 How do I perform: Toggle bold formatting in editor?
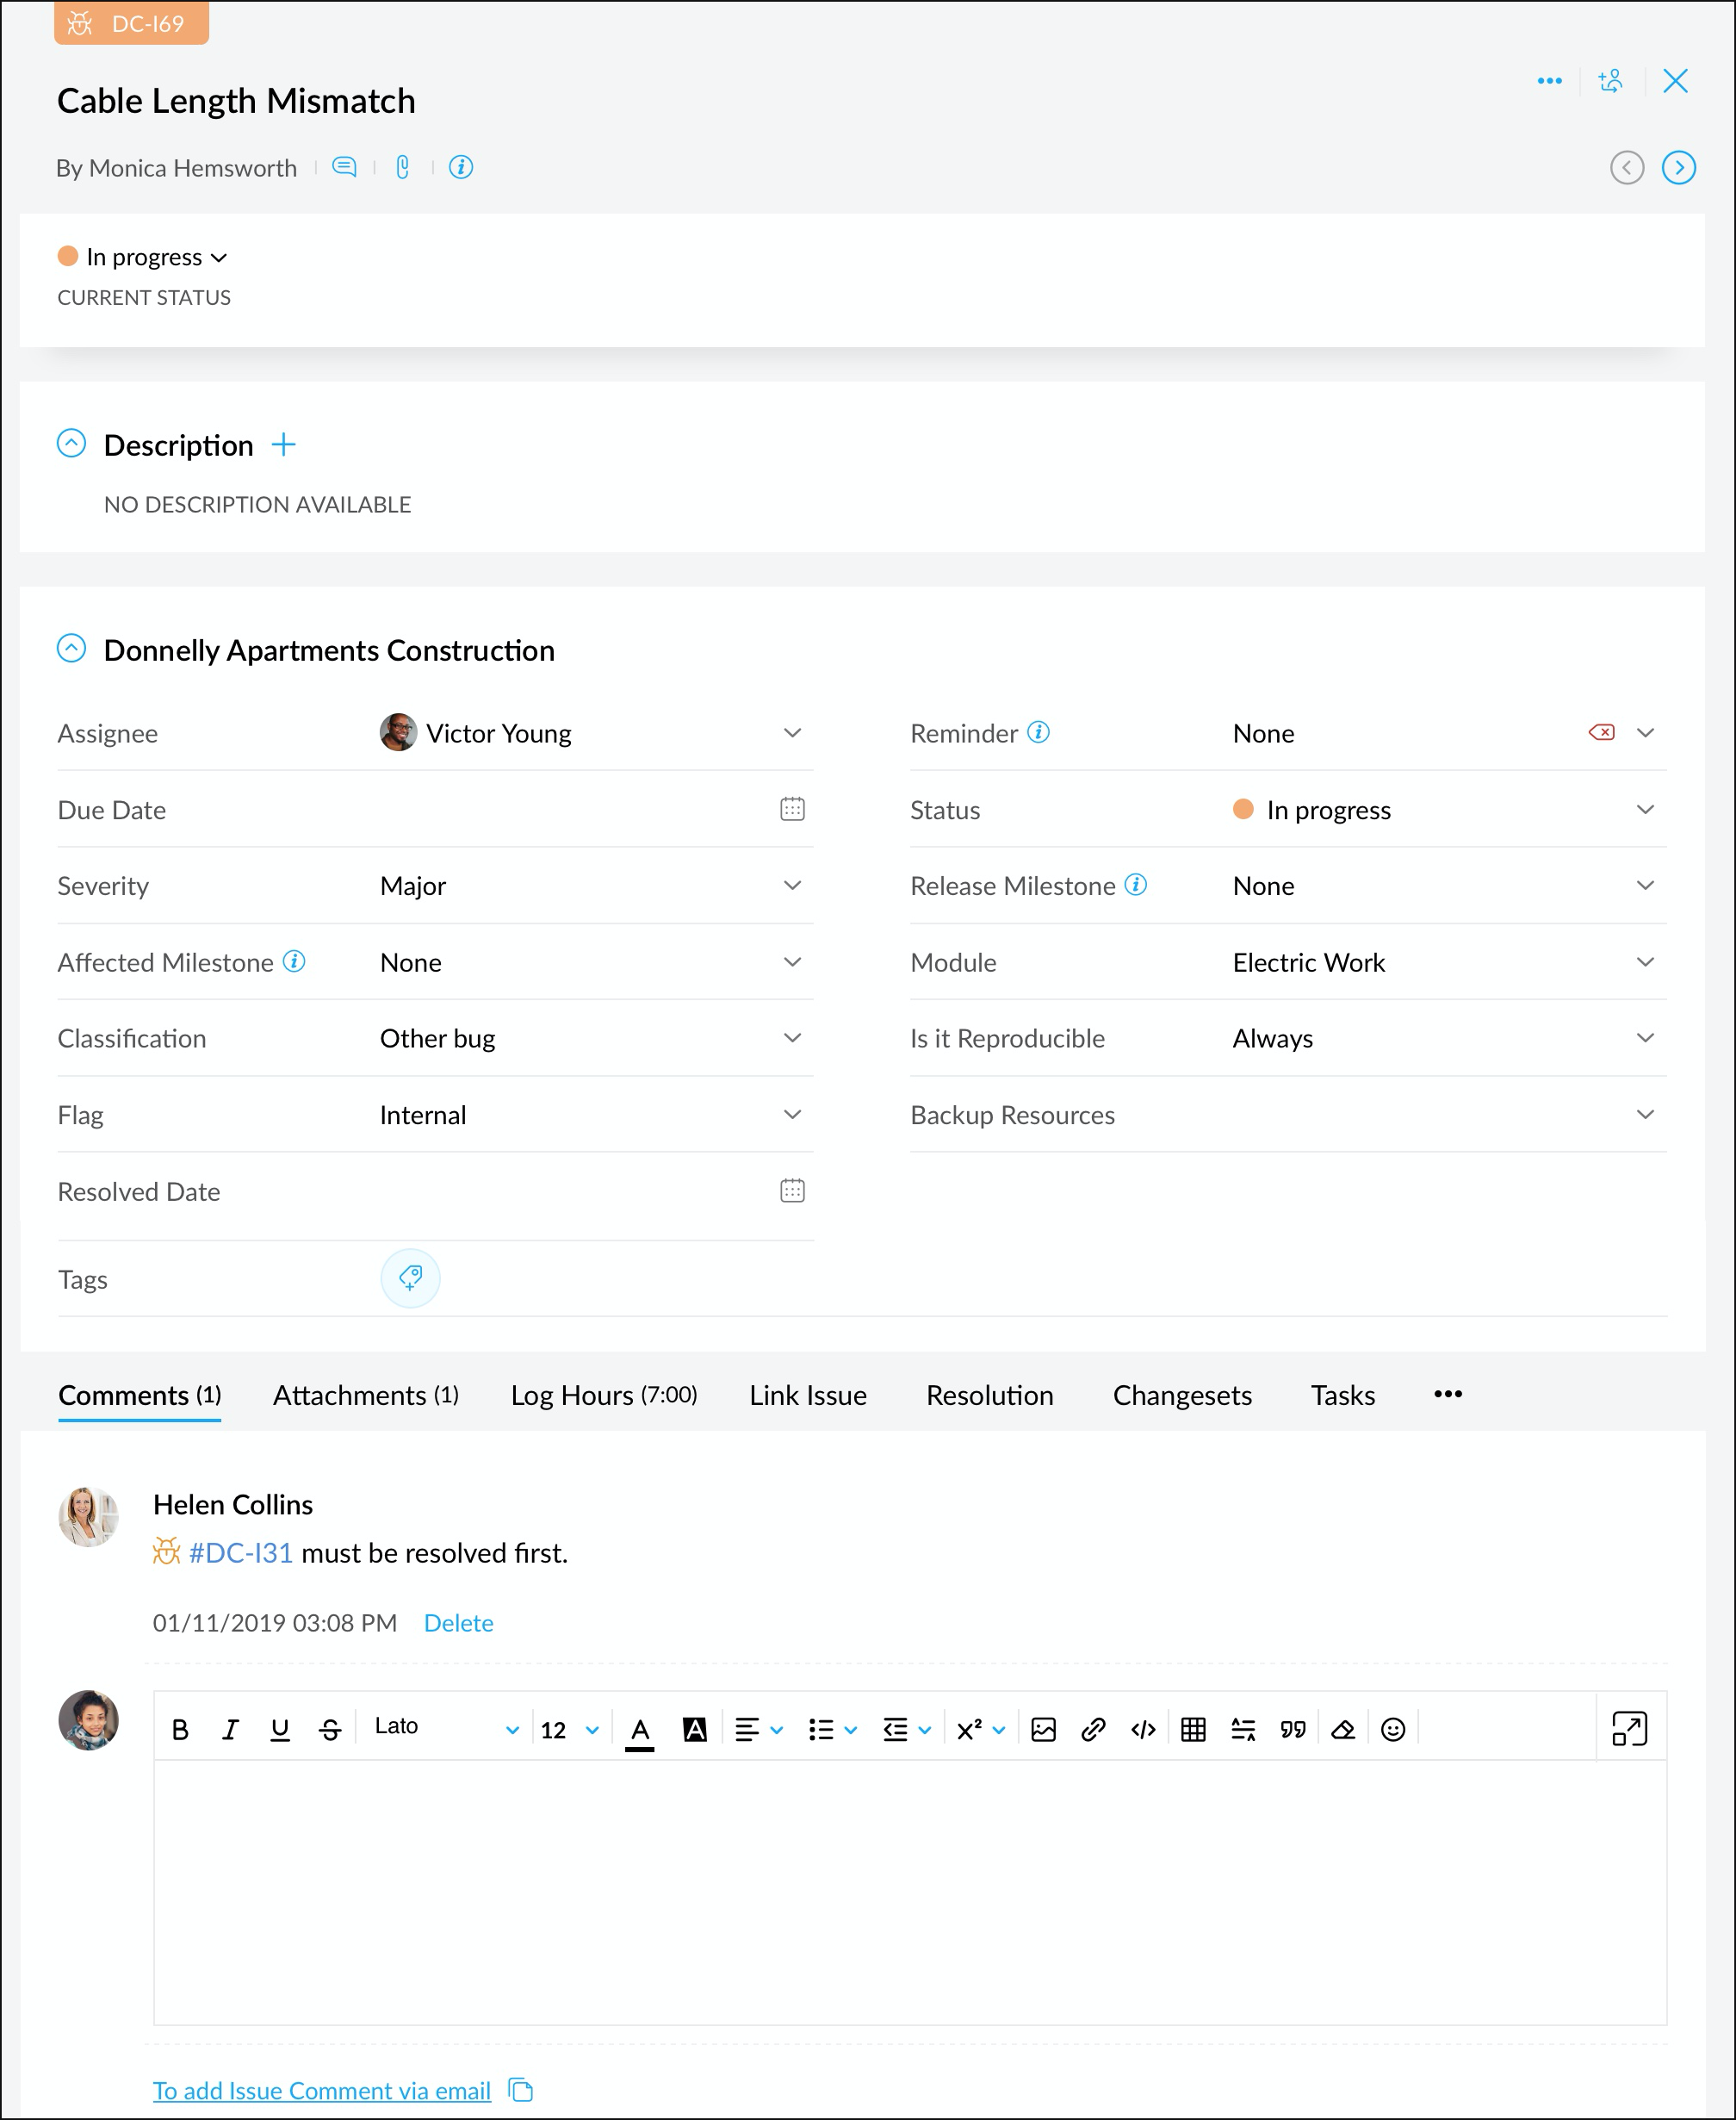180,1729
